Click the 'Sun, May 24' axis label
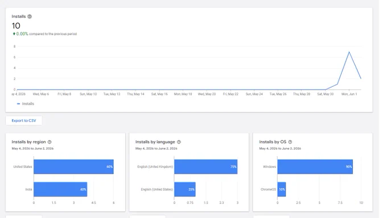 point(254,94)
